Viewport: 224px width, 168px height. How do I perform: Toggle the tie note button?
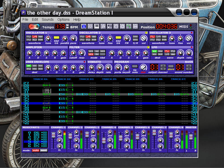(135, 66)
